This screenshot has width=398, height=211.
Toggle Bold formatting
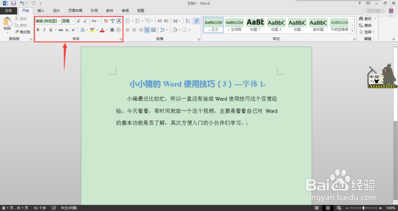click(x=38, y=30)
